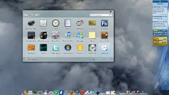Viewport: 169px width, 95px height.
Task: Select the Weather gadget
Action: coord(80,49)
